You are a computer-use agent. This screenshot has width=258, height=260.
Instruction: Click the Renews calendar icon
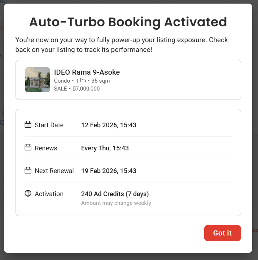28,147
